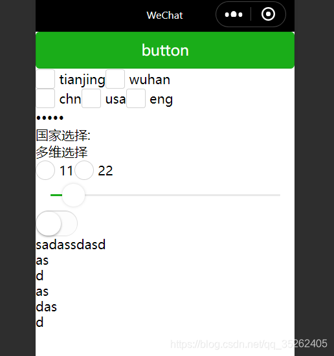Check the wuhan checkbox
The image size is (334, 356).
tap(115, 79)
